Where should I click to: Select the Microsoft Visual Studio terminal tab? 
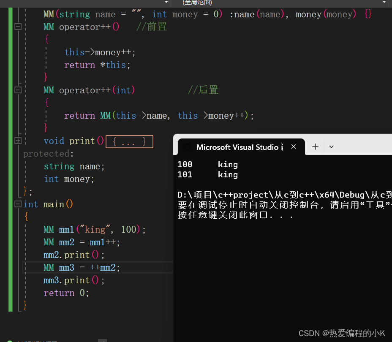pyautogui.click(x=240, y=147)
